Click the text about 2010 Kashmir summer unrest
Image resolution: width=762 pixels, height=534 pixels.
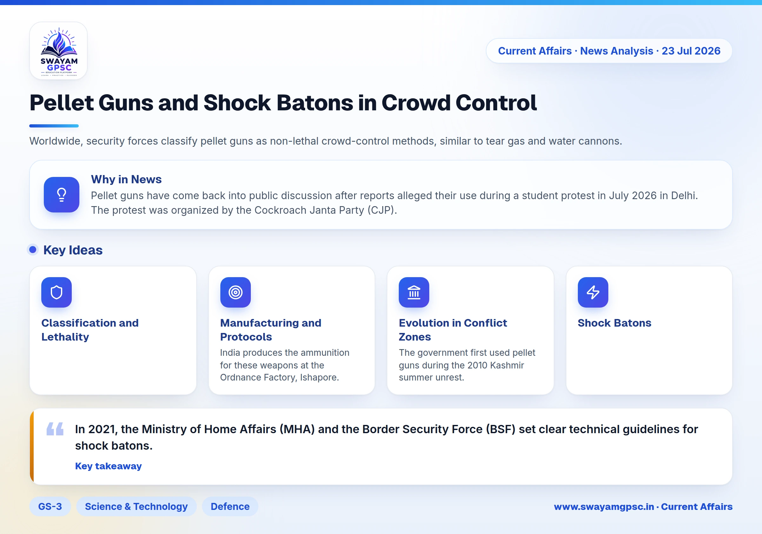(x=467, y=365)
